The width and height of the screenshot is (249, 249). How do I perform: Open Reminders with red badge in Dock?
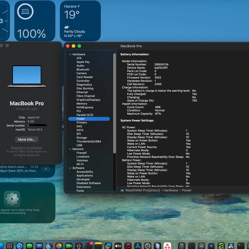(88, 246)
